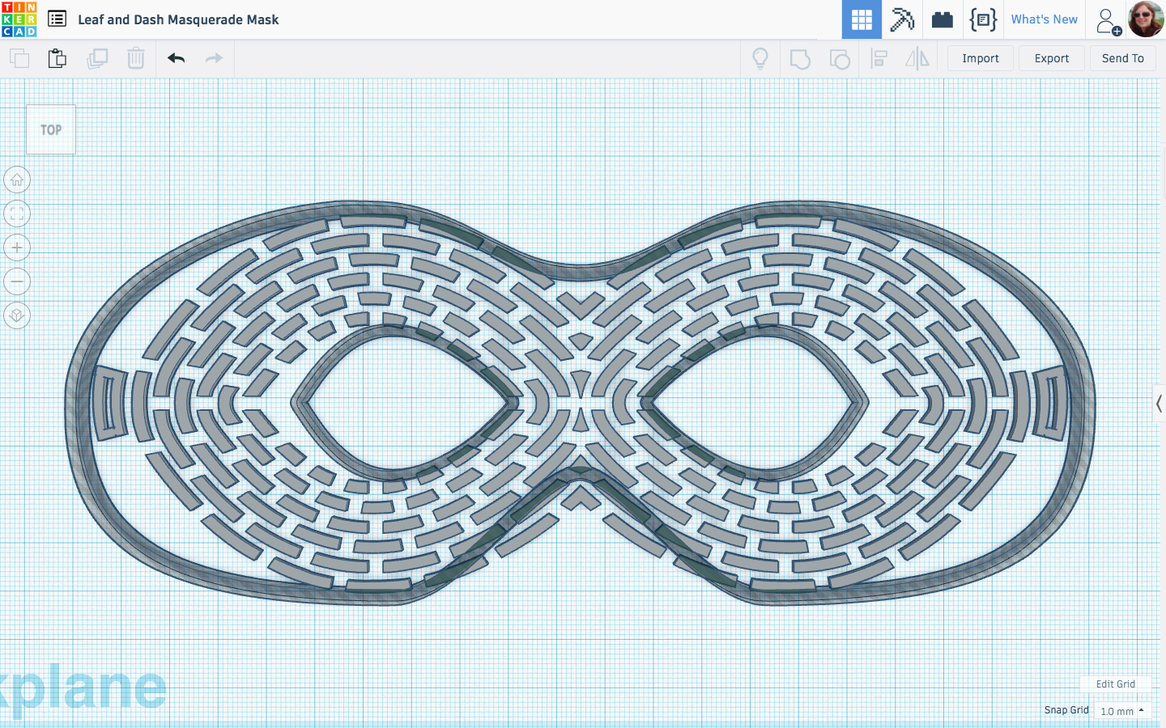Delete using the trash icon
1166x728 pixels.
[135, 57]
